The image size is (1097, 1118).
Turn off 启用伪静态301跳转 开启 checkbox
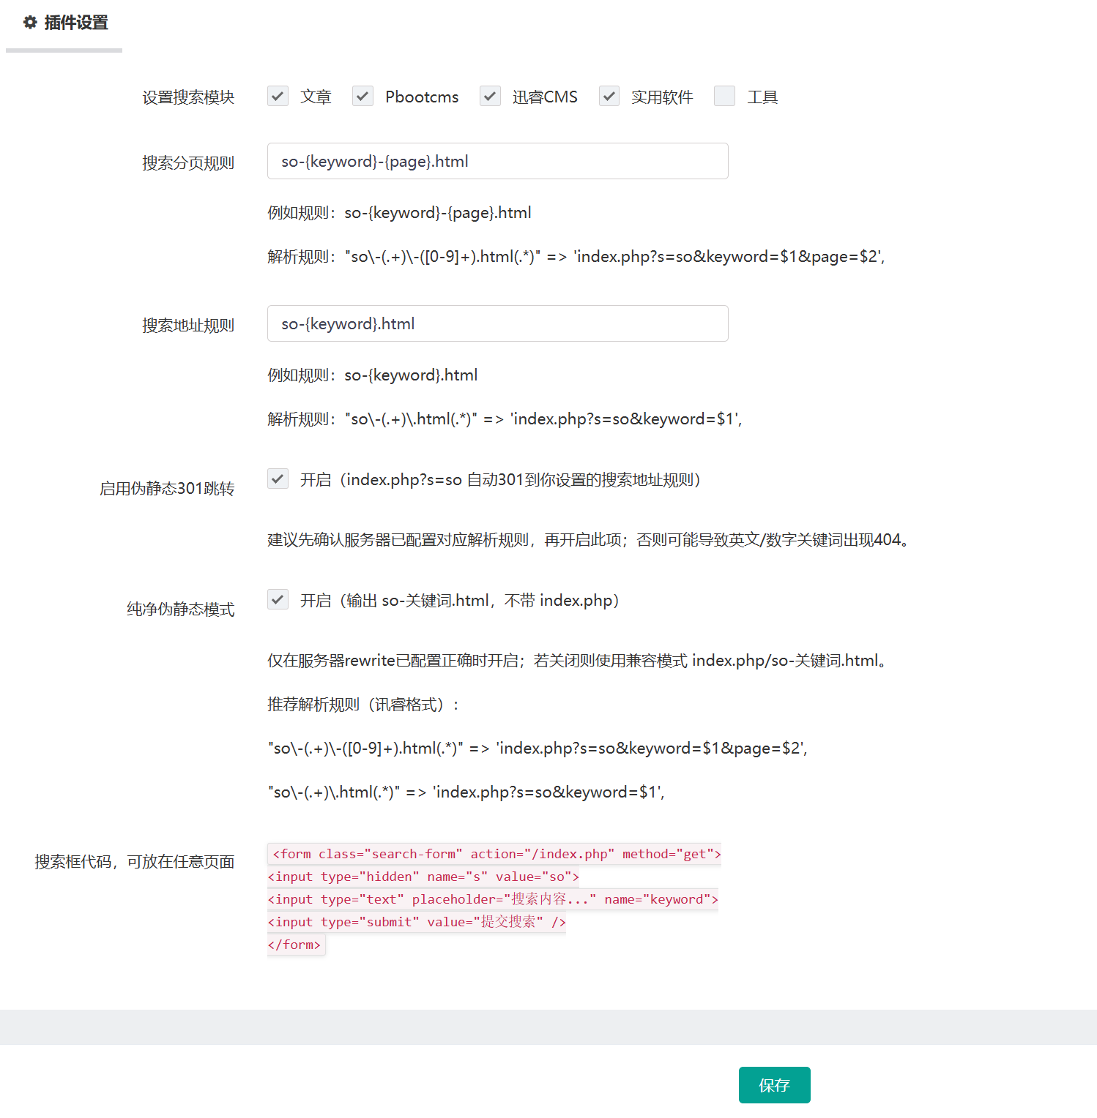pyautogui.click(x=278, y=479)
